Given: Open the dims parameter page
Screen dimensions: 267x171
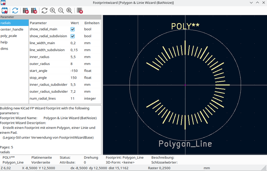Looking at the screenshot, I should pyautogui.click(x=4, y=49).
